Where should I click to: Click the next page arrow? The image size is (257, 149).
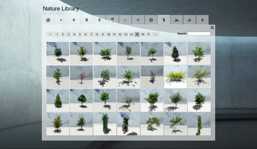[x=155, y=34]
